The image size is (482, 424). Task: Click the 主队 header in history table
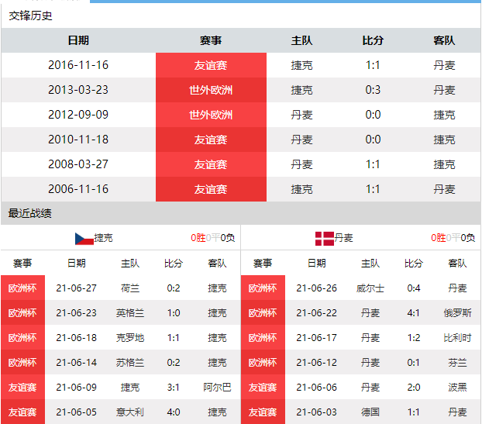click(302, 40)
